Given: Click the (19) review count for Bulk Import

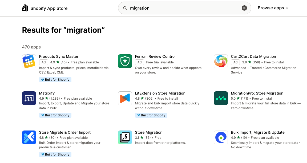Looking at the screenshot, I should 244,137.
